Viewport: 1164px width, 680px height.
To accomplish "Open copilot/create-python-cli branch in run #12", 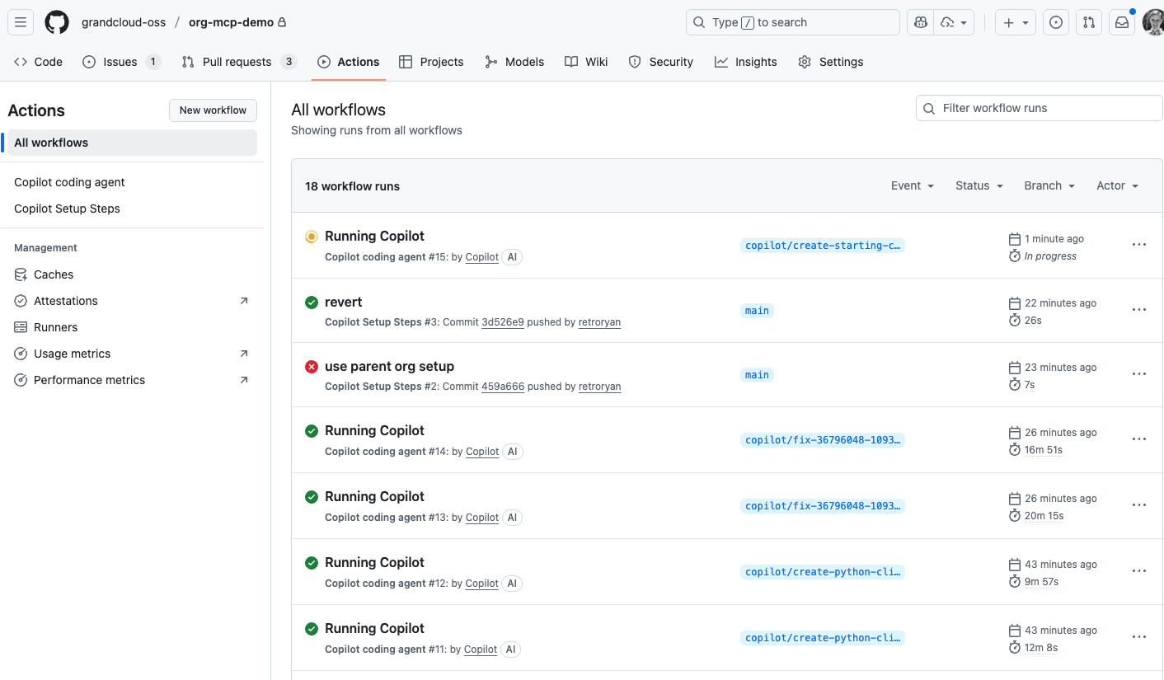I will coord(823,572).
